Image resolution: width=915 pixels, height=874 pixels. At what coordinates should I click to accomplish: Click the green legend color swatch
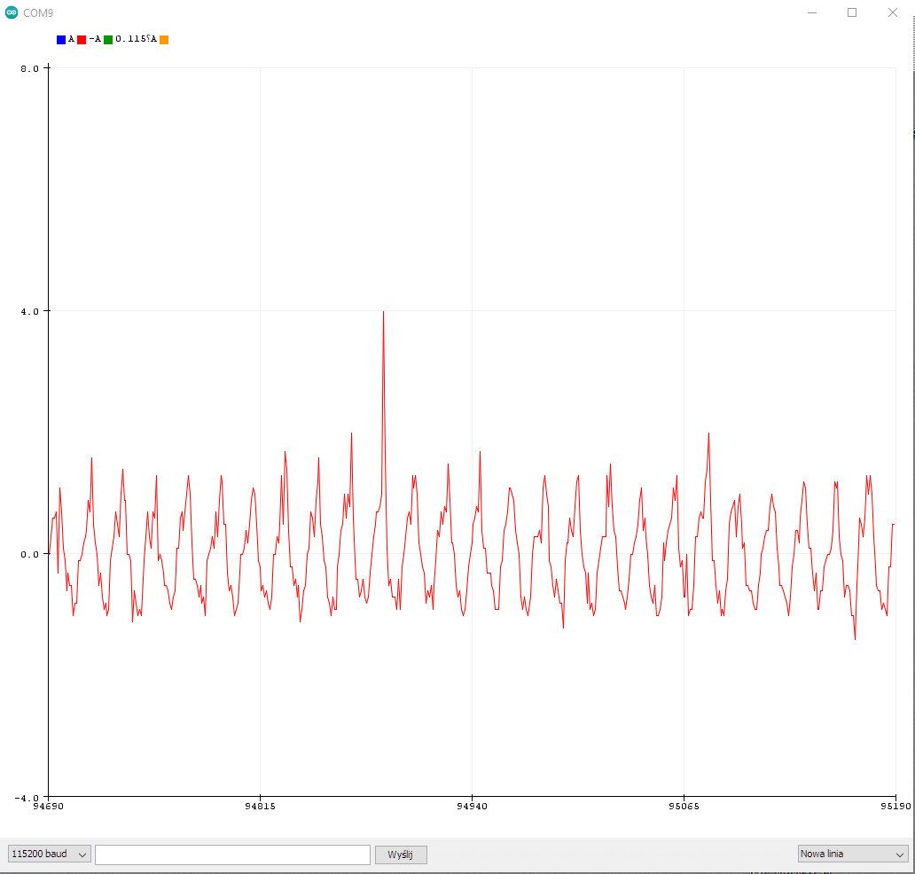[108, 40]
